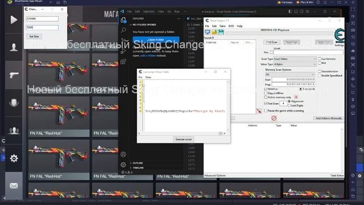Viewport: 364px width, 205px height.
Task: Click red X icon beside Active memory only
Action: point(296,97)
